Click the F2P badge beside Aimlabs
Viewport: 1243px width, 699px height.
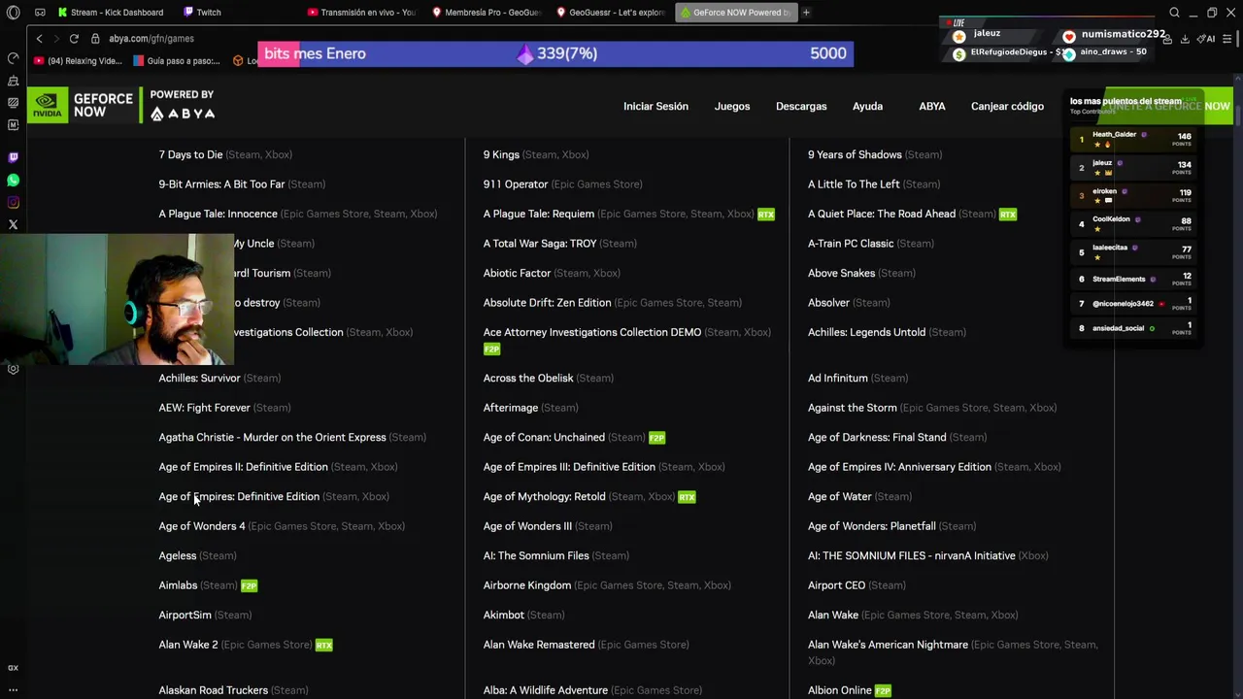tap(249, 585)
